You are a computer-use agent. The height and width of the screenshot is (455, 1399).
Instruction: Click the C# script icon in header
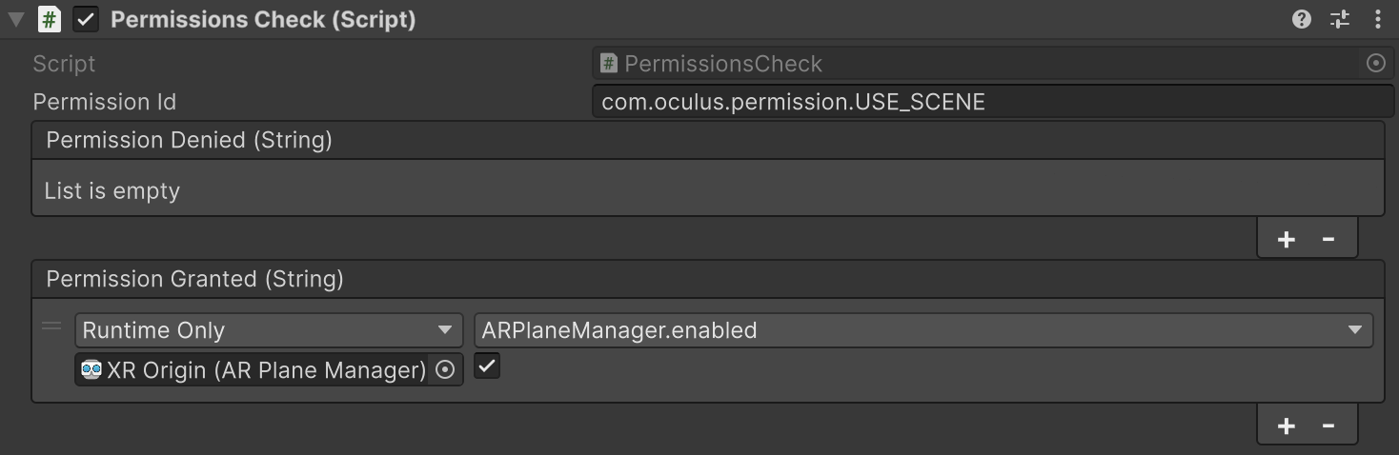point(49,19)
